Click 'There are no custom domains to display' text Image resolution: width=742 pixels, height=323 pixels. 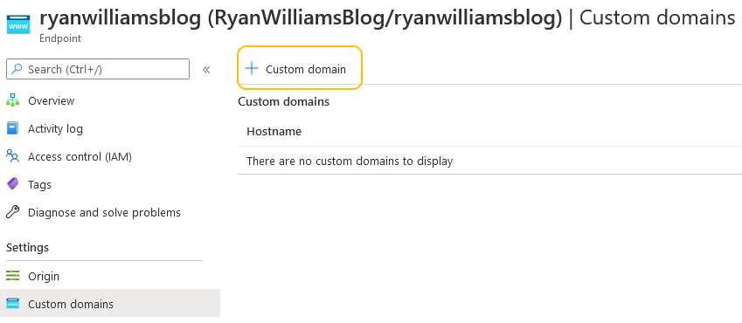[x=350, y=161]
